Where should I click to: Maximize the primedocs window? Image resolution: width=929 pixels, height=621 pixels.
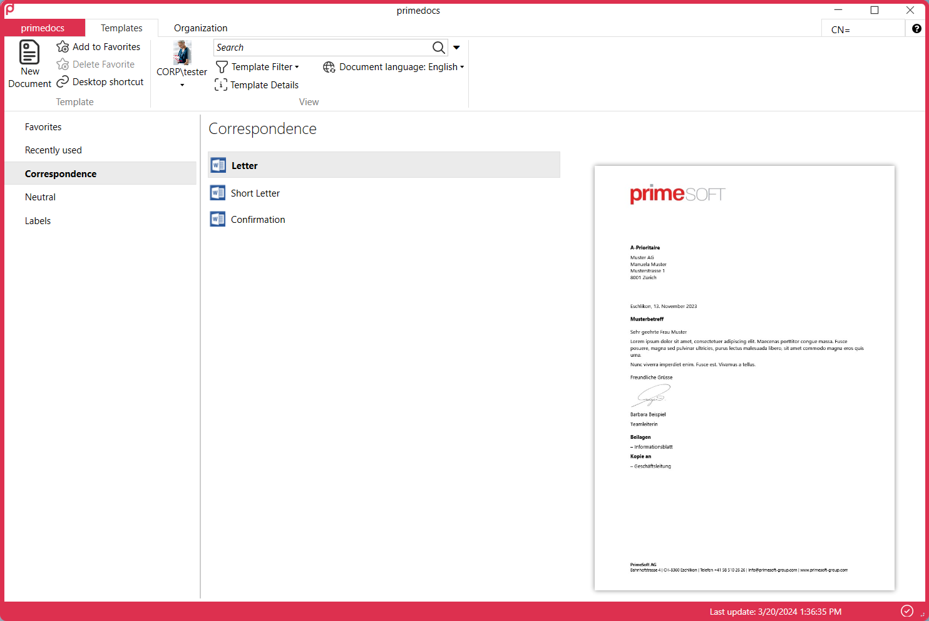click(x=875, y=10)
